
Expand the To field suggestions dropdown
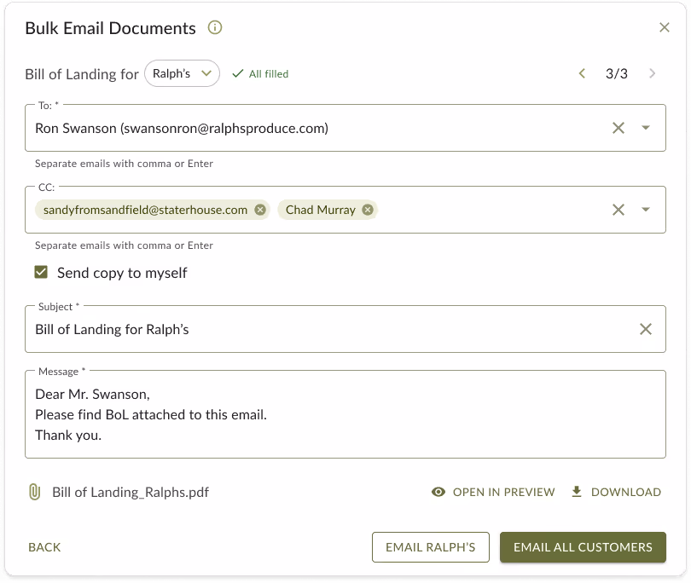point(645,127)
